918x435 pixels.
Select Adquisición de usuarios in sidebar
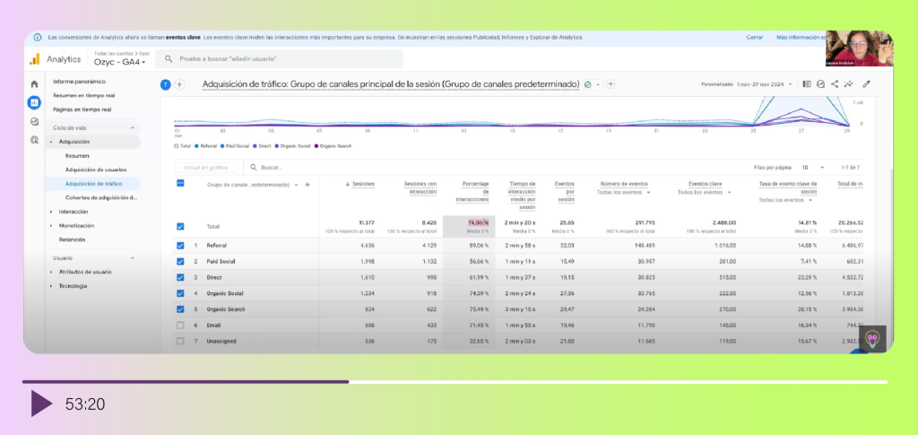(96, 169)
